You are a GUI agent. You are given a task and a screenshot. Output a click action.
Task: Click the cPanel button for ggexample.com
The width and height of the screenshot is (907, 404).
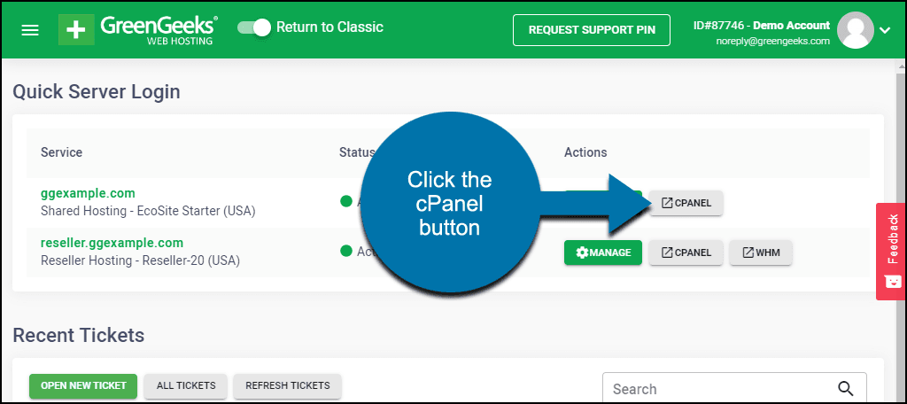pyautogui.click(x=686, y=203)
